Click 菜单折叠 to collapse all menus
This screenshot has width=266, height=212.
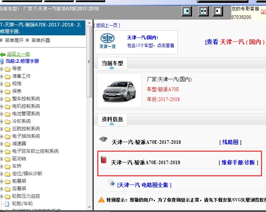point(41,40)
